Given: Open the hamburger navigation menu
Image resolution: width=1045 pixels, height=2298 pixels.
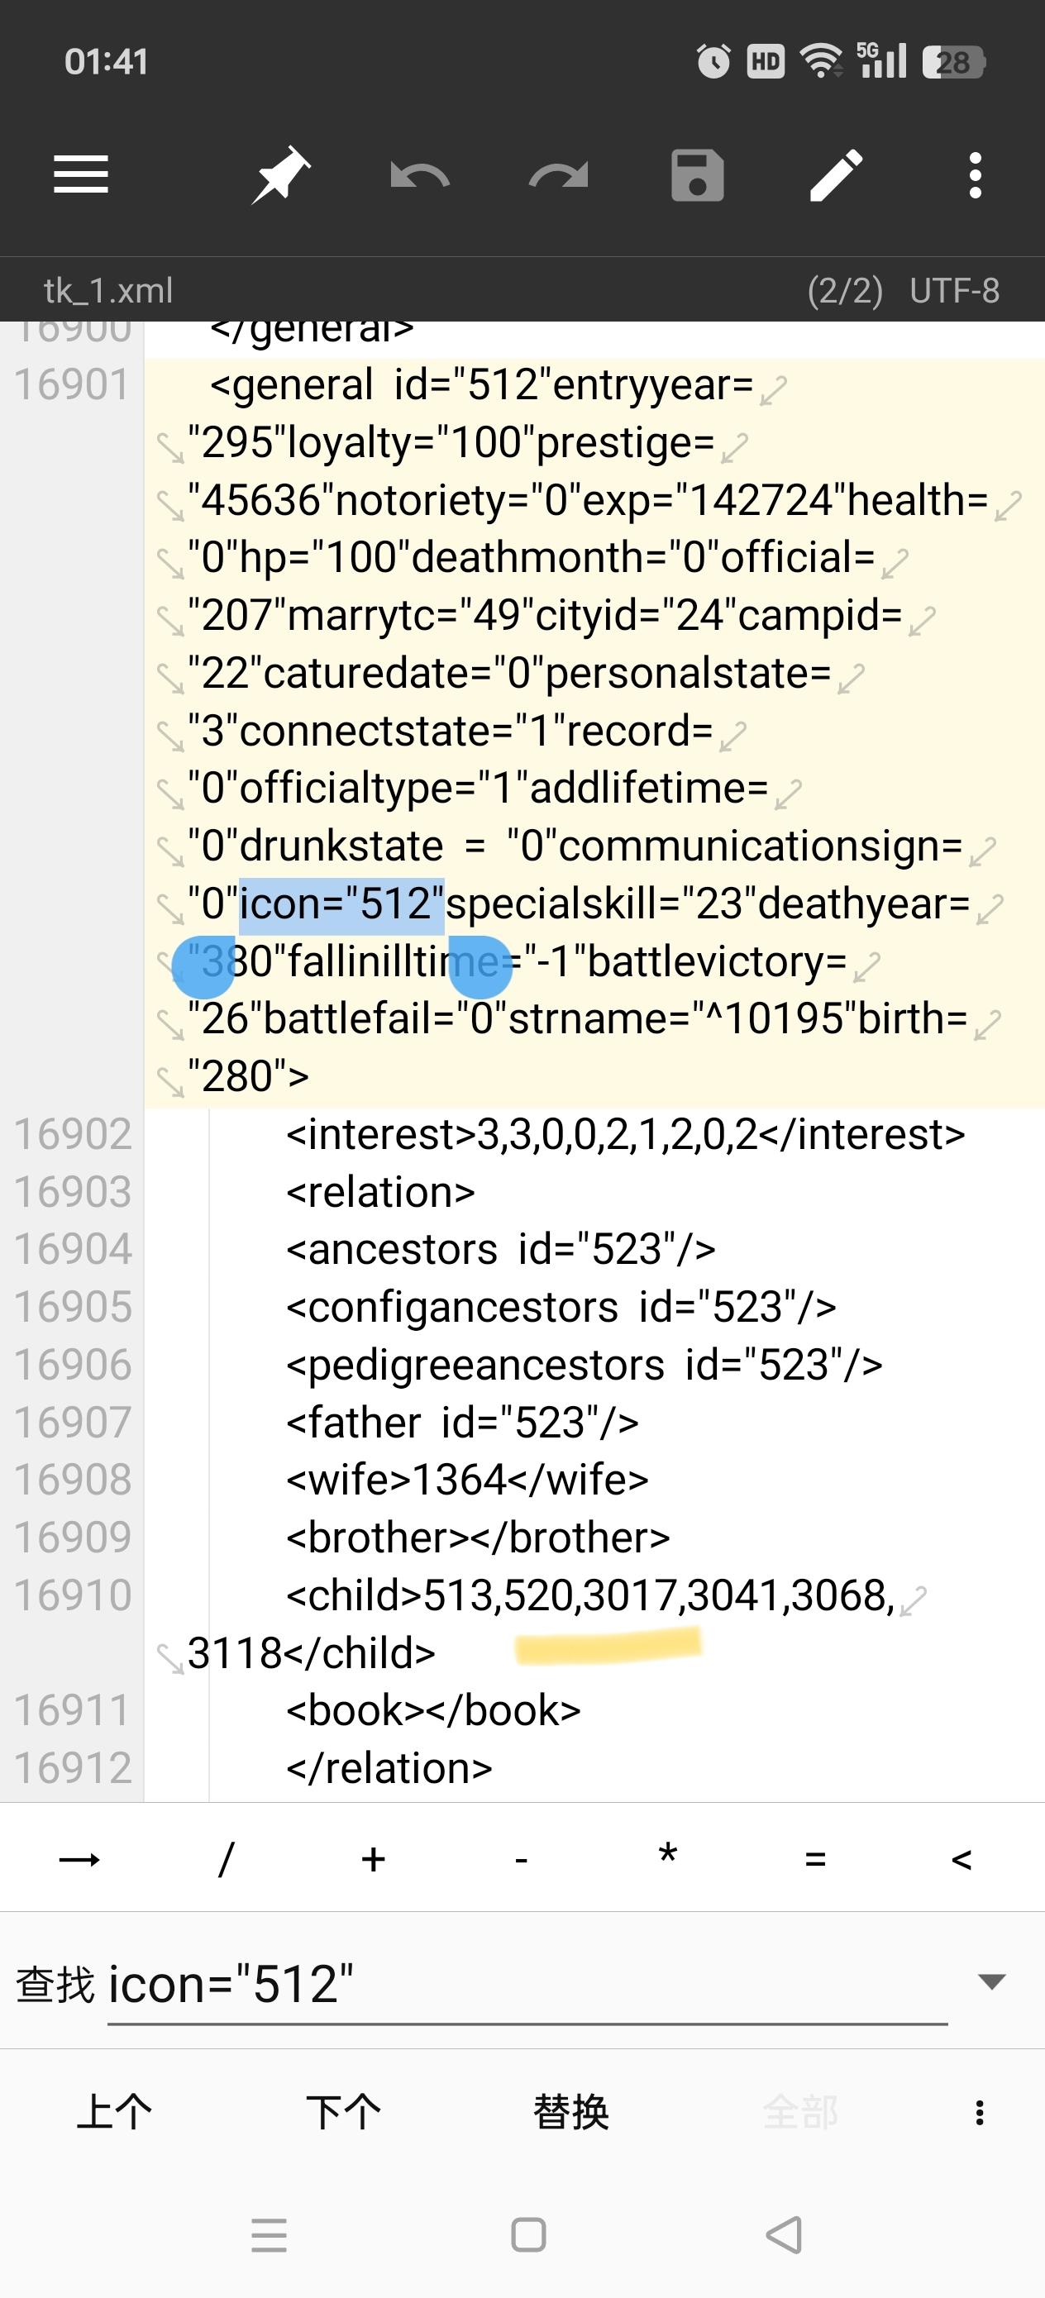Looking at the screenshot, I should point(80,174).
